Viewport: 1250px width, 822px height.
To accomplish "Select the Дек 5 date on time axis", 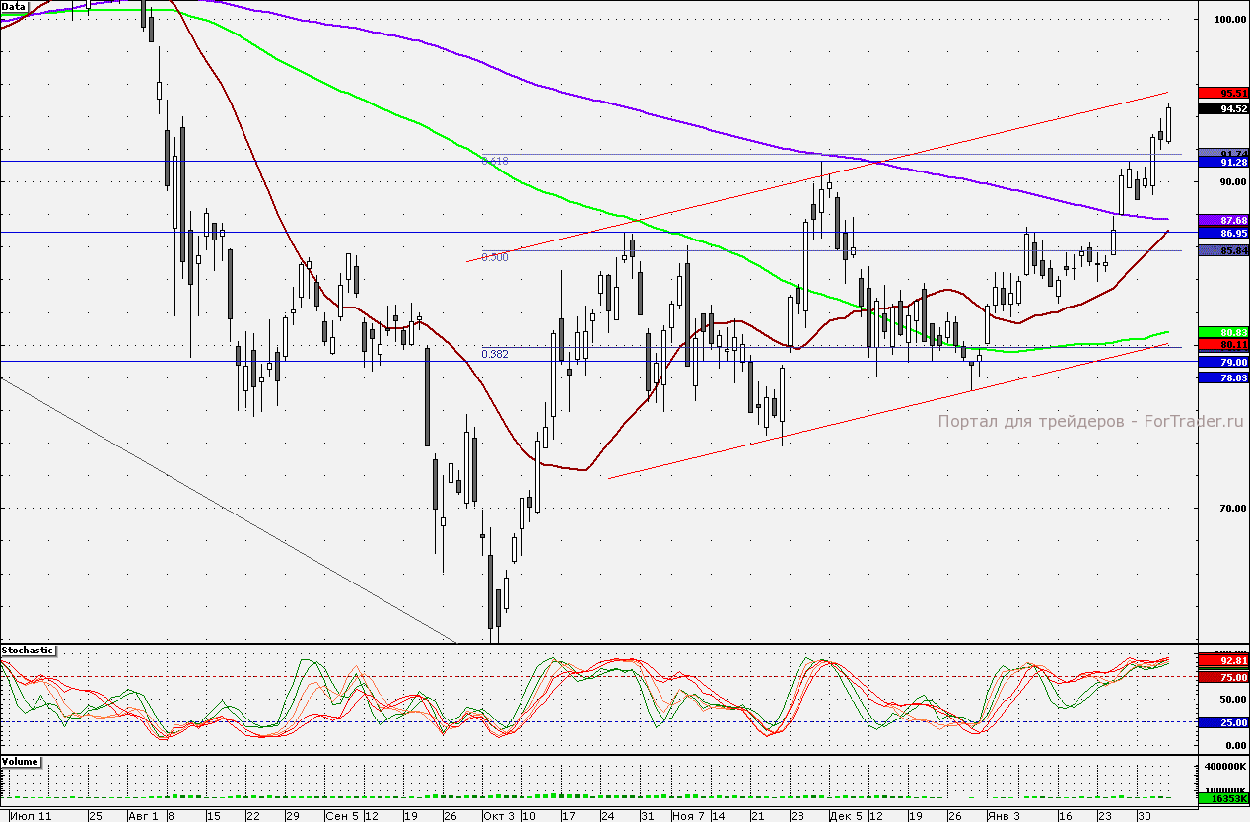I will tap(844, 816).
